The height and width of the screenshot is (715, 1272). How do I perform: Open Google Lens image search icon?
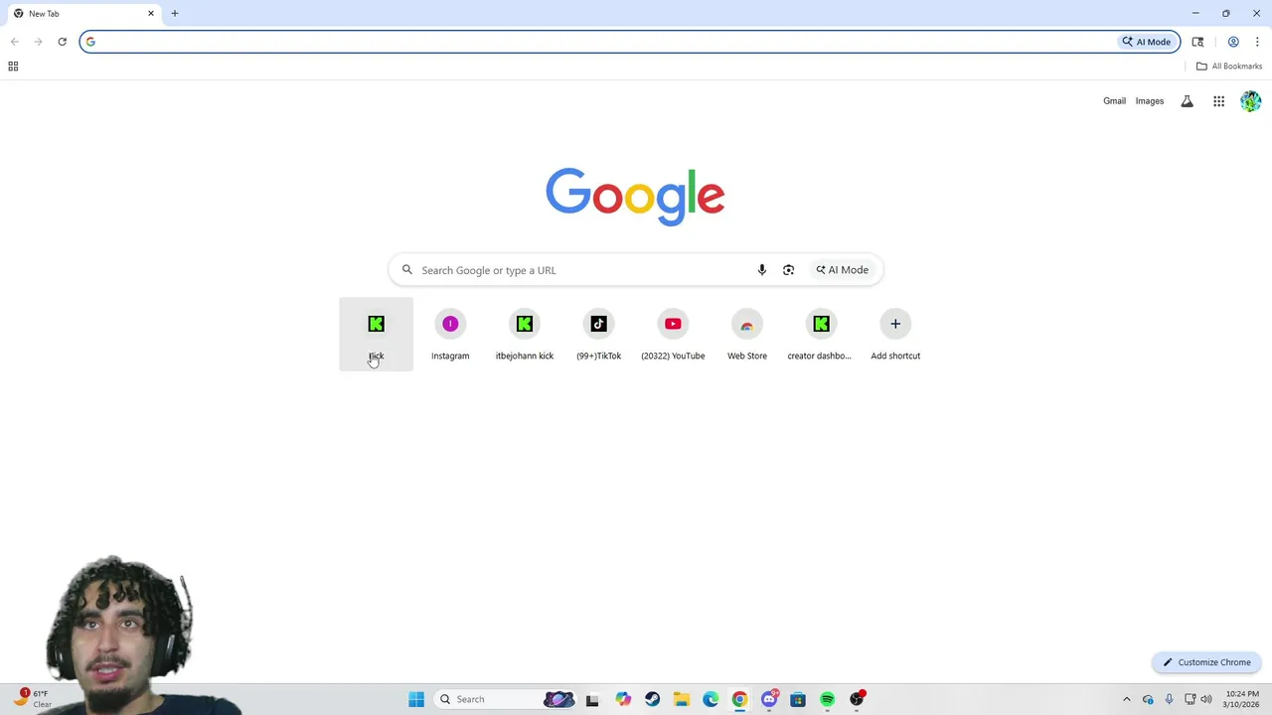[788, 270]
